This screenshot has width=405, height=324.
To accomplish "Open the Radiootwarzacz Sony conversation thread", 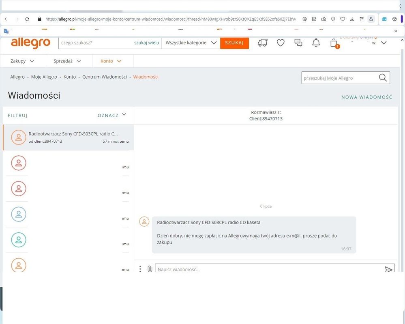I will [x=69, y=137].
